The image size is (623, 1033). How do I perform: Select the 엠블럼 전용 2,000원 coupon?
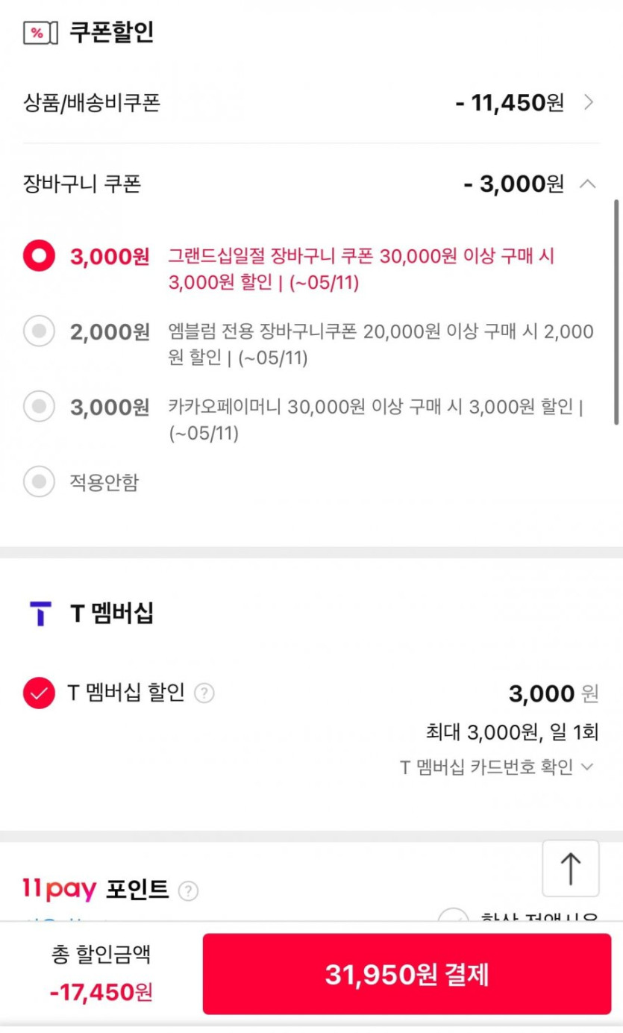point(39,331)
